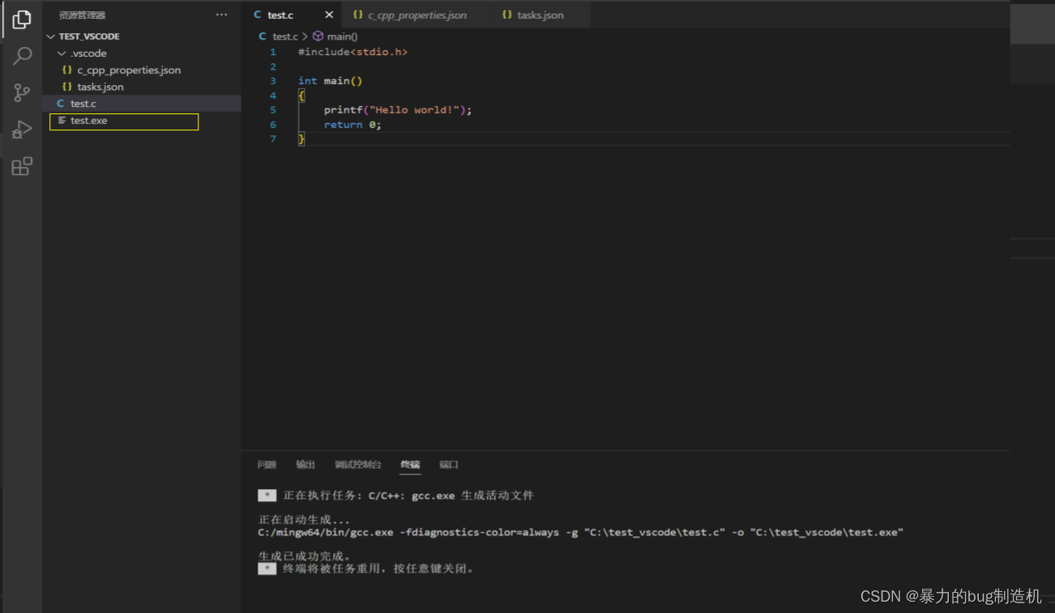Open the 端口 (Ports) panel tab
Image resolution: width=1055 pixels, height=613 pixels.
point(449,465)
